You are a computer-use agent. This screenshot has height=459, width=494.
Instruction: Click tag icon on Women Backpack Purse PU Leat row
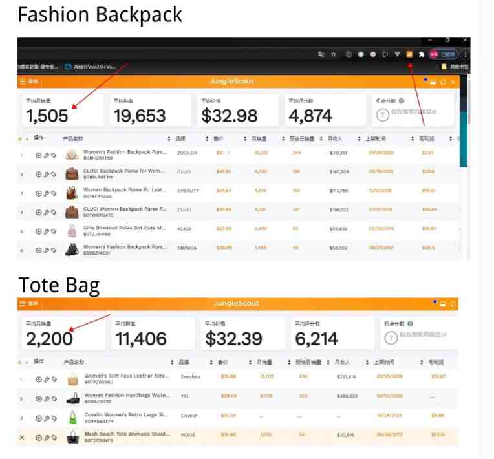click(54, 193)
